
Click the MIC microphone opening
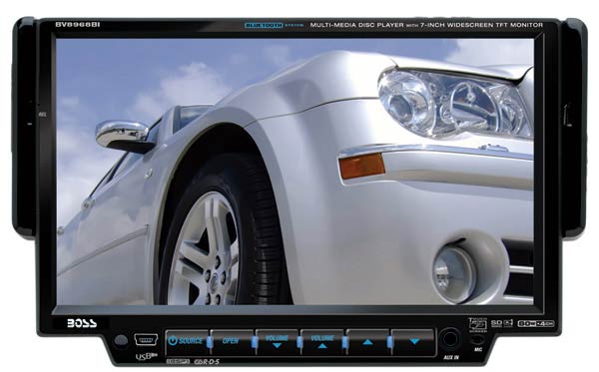(x=477, y=339)
